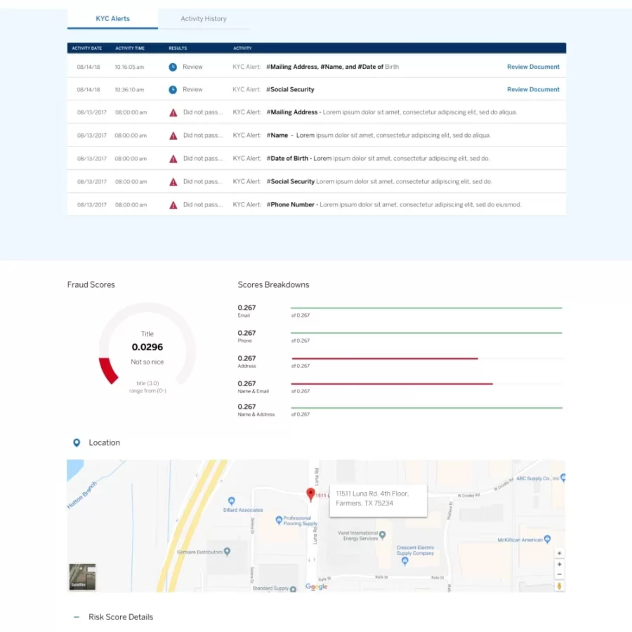Zoom out on the map with the minus icon

coord(560,574)
